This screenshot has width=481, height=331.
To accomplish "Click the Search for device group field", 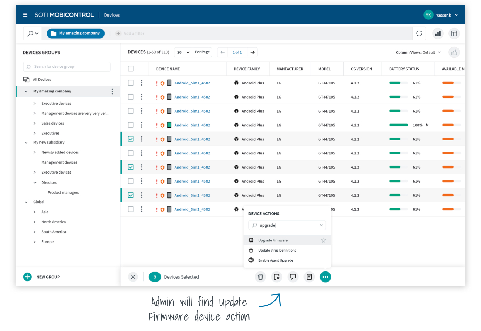I will 67,67.
